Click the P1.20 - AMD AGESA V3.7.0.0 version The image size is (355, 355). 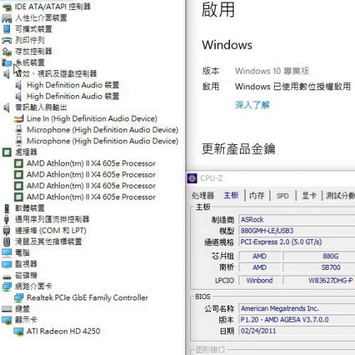297,319
